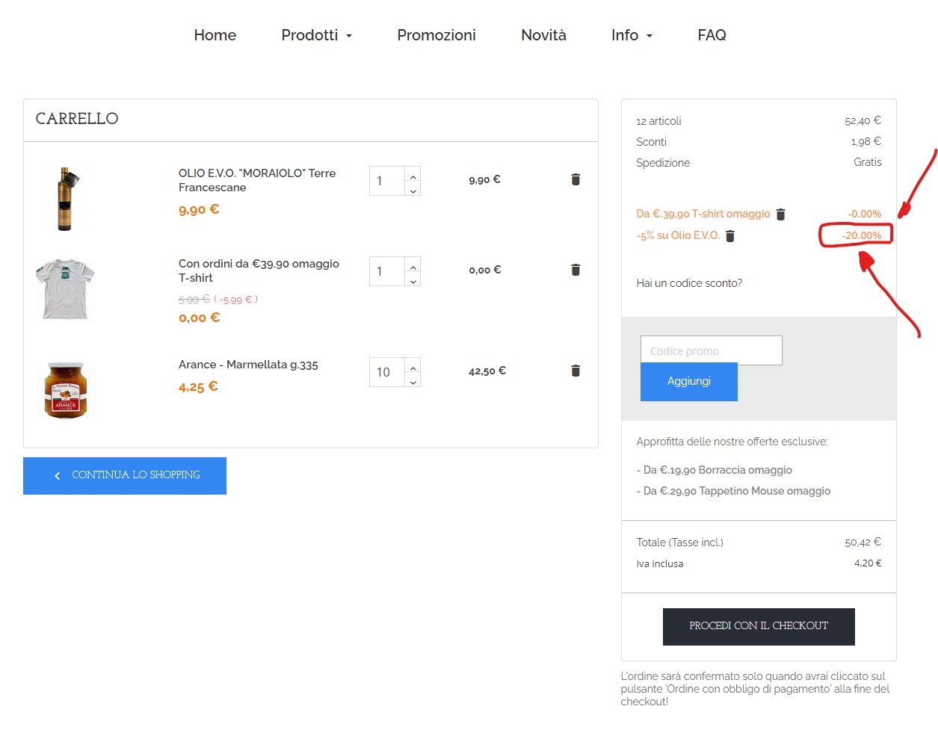Screen dimensions: 938x736
Task: Select the Tappetino Mouse omaggio offer
Action: [x=736, y=491]
